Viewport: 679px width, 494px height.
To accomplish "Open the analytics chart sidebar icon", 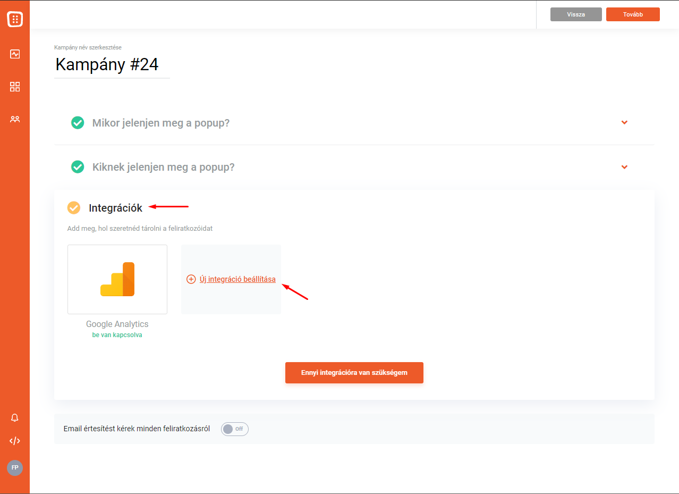I will pyautogui.click(x=15, y=54).
